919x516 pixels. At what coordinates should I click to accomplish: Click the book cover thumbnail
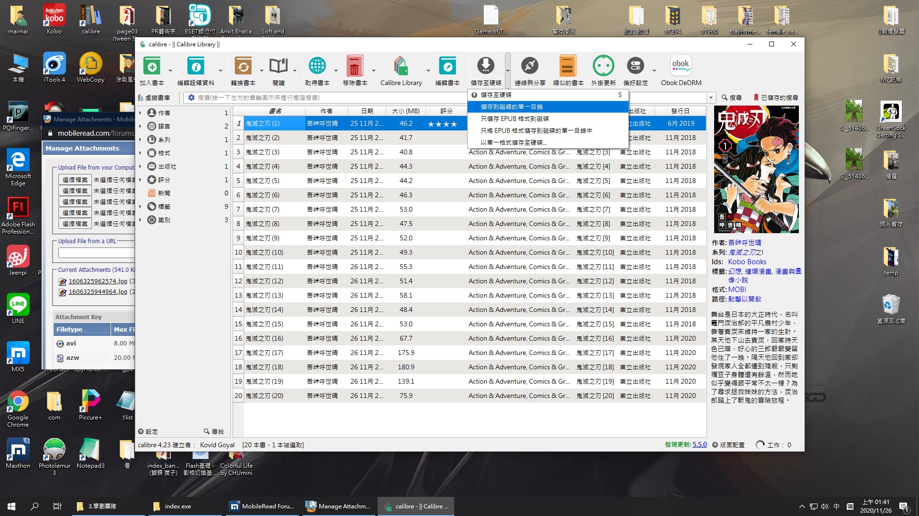[756, 169]
